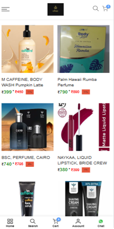Click the search magnifier in header
The image size is (114, 229).
tap(96, 8)
